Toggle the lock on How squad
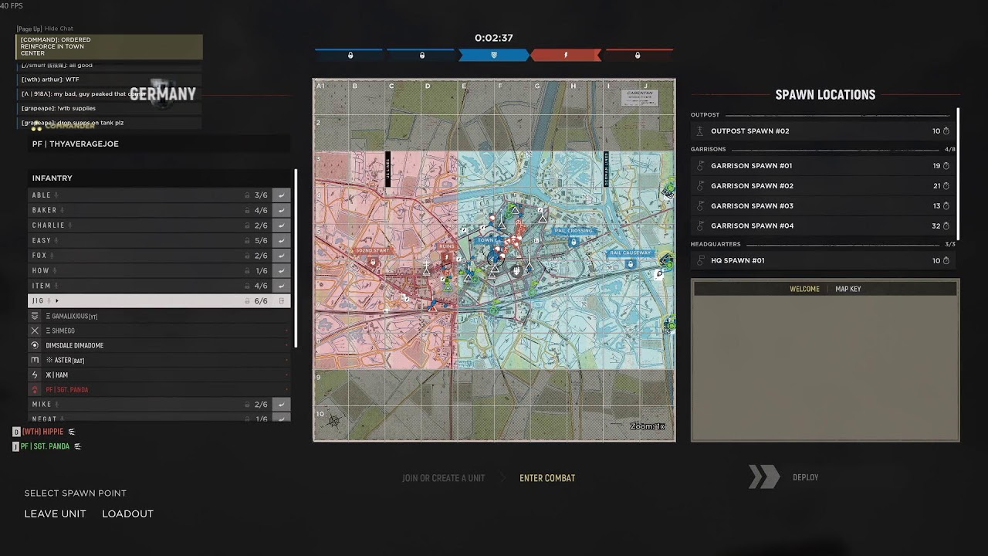Screen dimensions: 988x556 [248, 271]
